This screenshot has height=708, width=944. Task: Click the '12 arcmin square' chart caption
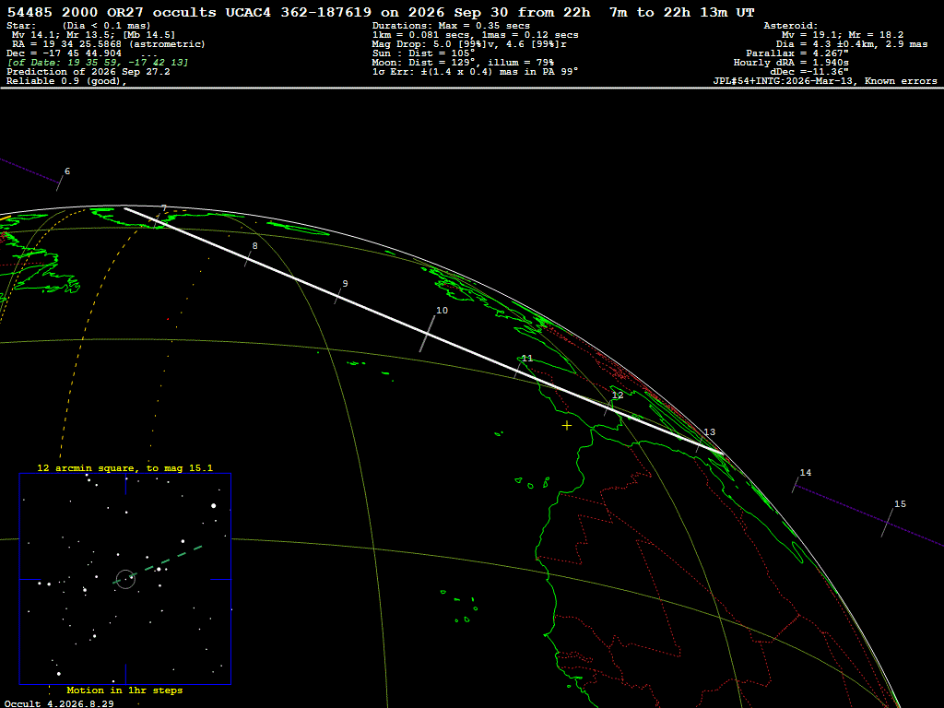coord(124,467)
